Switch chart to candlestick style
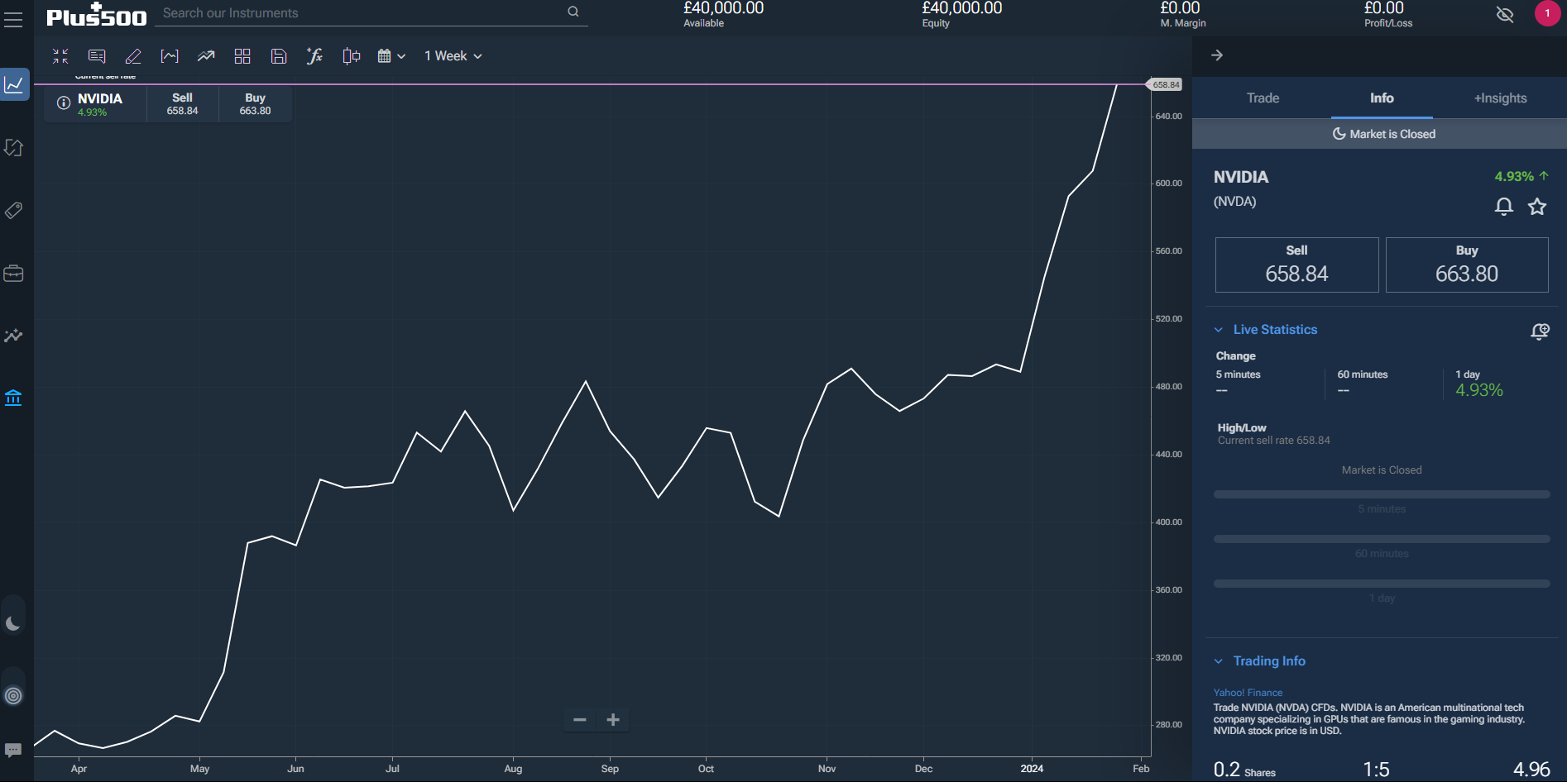Image resolution: width=1567 pixels, height=782 pixels. (x=351, y=55)
